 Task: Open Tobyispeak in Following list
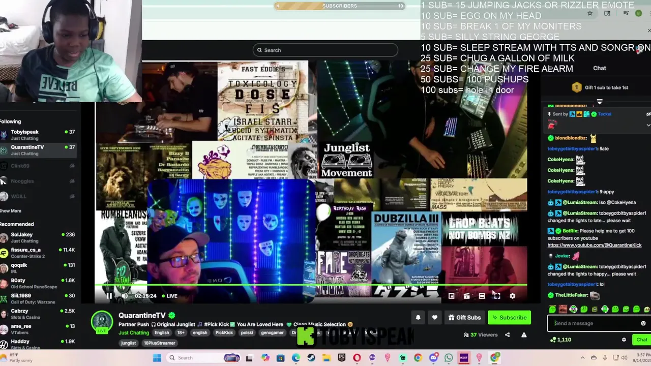pos(38,135)
